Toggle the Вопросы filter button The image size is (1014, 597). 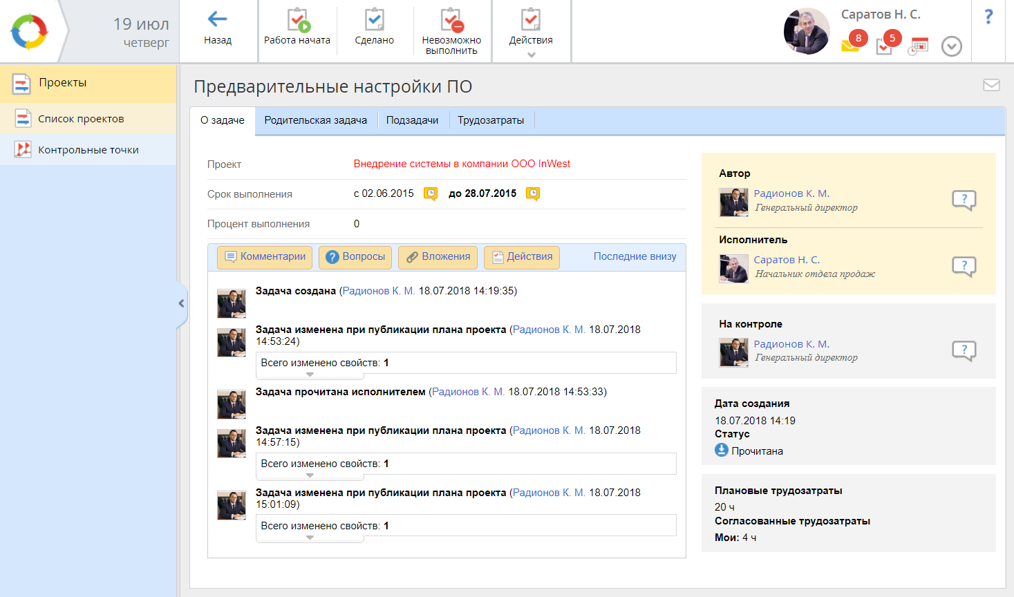coord(355,257)
